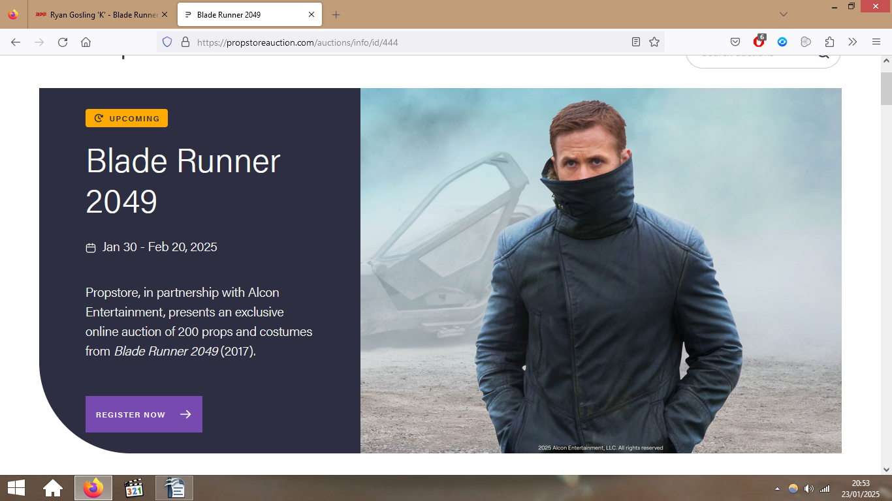
Task: Open network signal status
Action: tap(825, 489)
